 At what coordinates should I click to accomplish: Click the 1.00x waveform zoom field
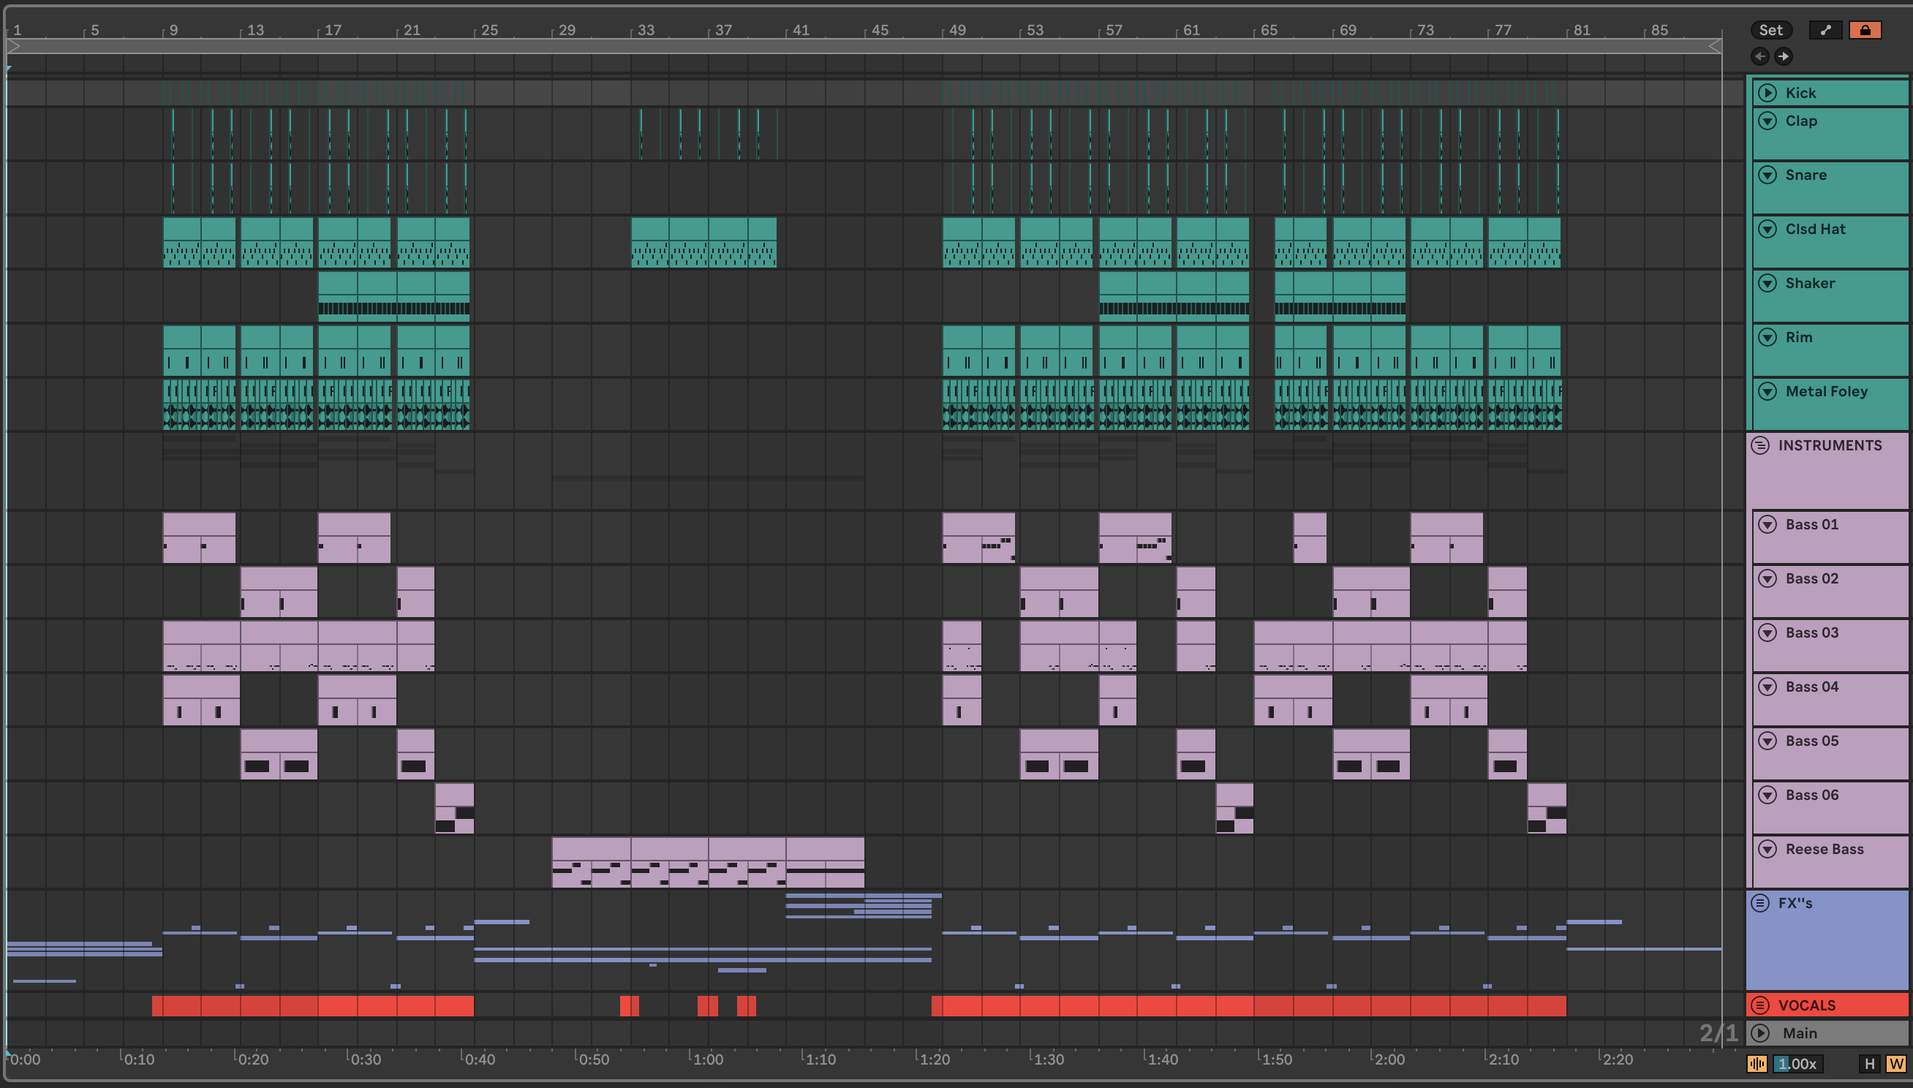[x=1797, y=1063]
